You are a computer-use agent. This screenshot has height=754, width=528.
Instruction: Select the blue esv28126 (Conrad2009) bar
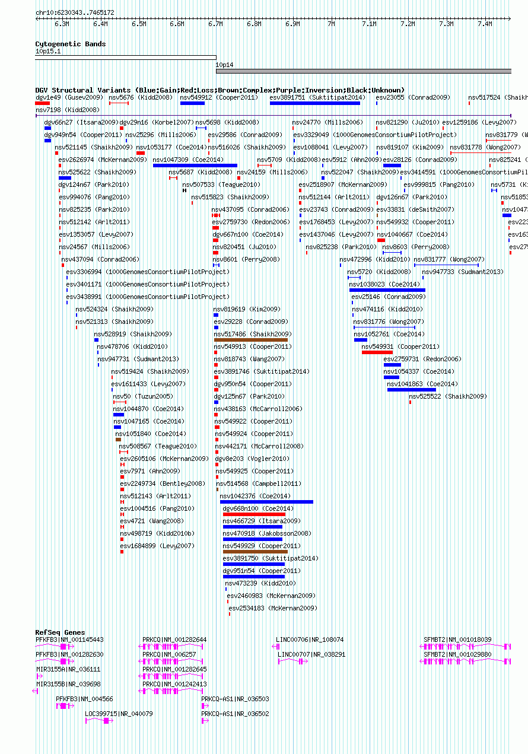click(392, 166)
